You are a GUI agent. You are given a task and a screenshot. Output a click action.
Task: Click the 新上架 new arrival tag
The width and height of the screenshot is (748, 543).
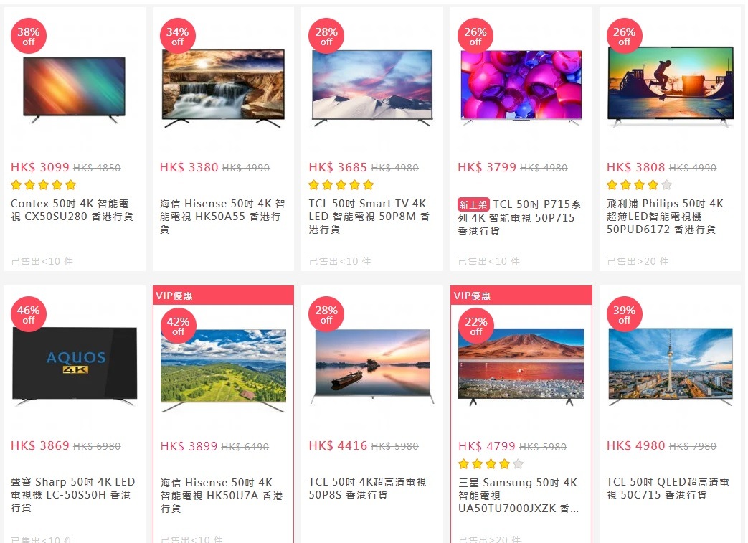(x=473, y=204)
